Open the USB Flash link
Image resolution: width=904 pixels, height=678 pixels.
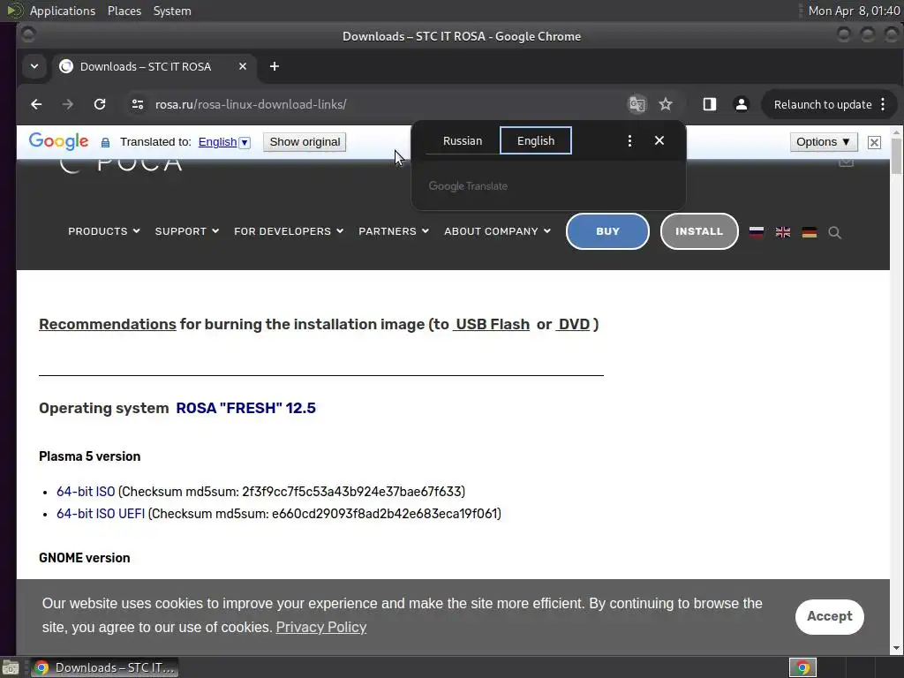click(491, 324)
